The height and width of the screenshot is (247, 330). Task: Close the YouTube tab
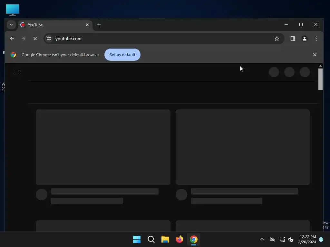[87, 25]
